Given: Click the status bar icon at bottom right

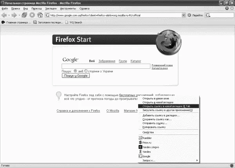Looking at the screenshot, I should (x=231, y=165).
